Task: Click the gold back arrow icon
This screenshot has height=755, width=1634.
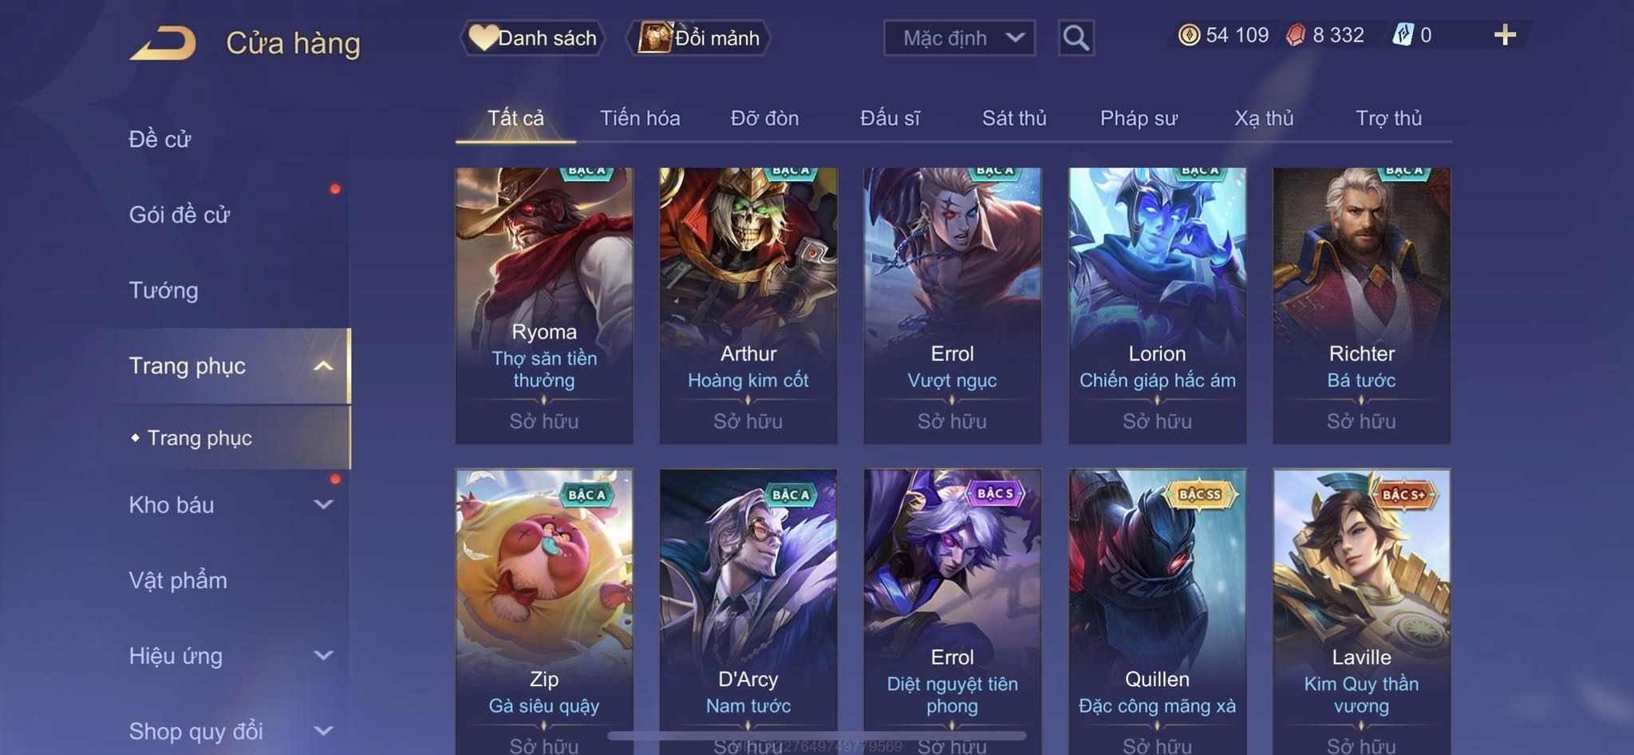Action: tap(163, 42)
